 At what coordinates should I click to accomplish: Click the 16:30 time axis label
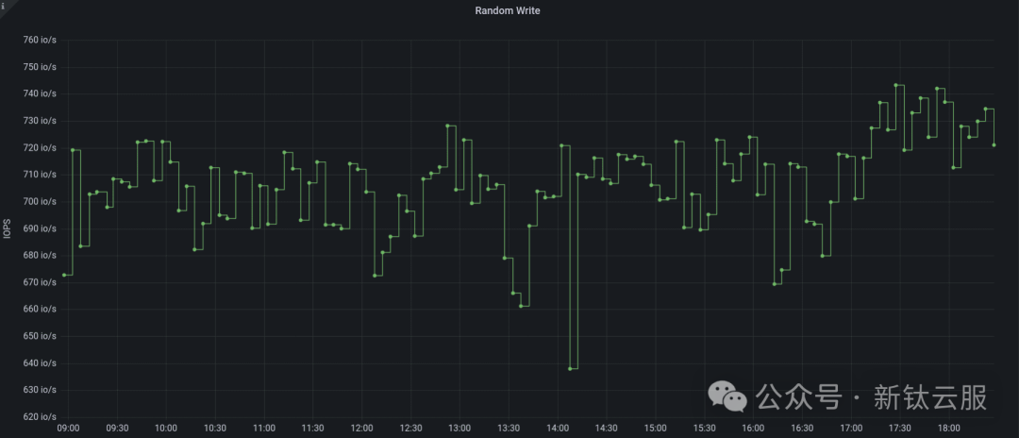click(803, 429)
